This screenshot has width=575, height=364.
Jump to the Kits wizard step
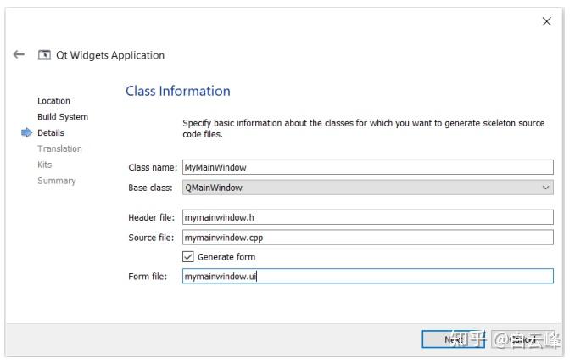pos(44,165)
